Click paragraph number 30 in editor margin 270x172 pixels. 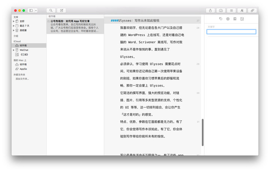(x=198, y=93)
